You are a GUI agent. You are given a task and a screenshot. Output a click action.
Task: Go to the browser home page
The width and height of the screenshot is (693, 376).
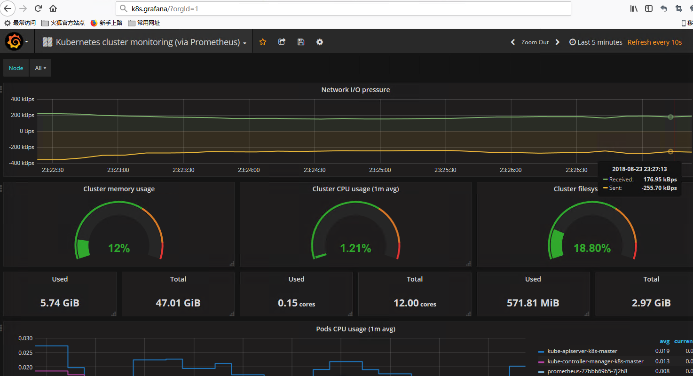(x=53, y=8)
